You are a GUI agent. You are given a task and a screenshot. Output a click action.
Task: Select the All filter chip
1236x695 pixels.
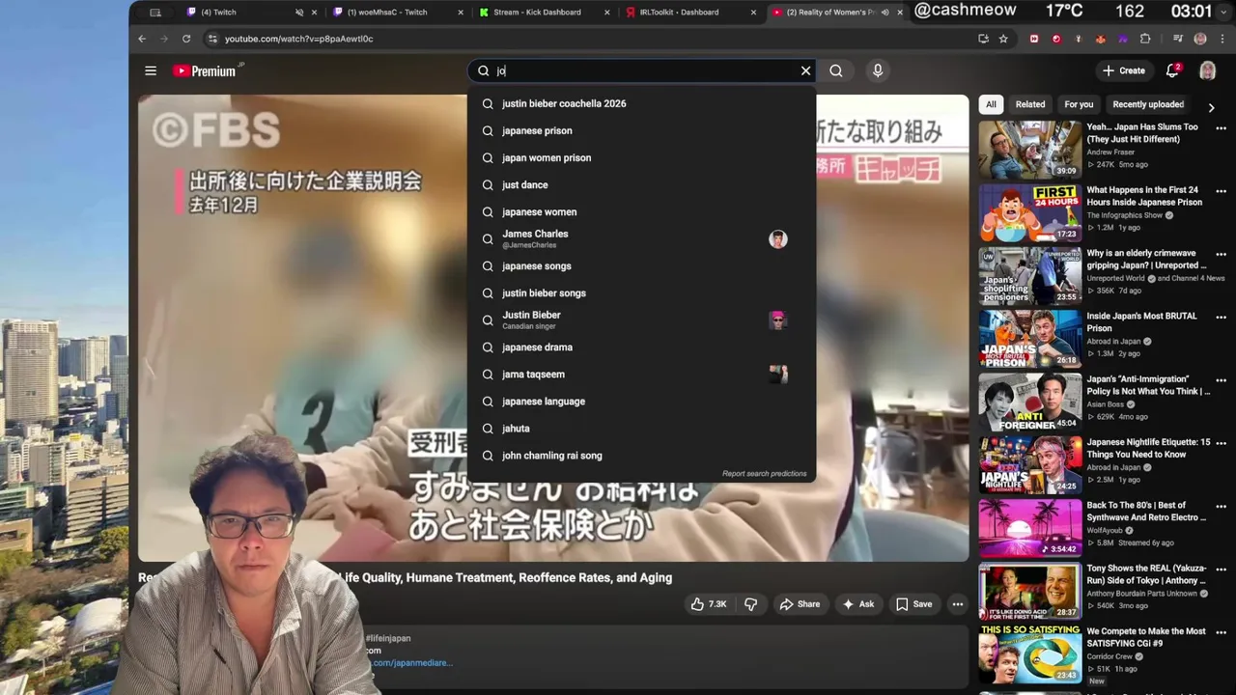(991, 104)
